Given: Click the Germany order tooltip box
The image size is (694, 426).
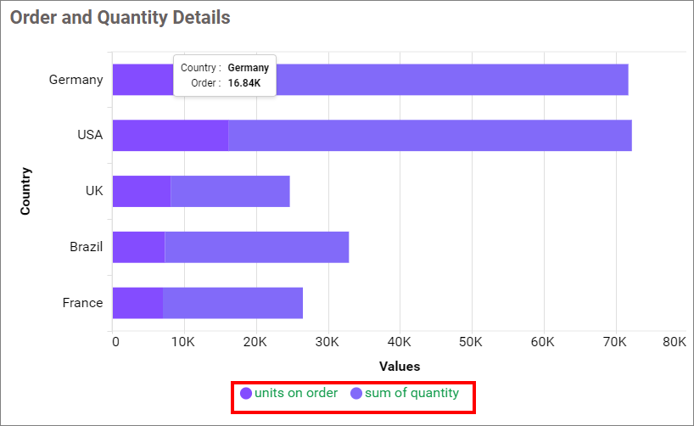Looking at the screenshot, I should click(224, 76).
